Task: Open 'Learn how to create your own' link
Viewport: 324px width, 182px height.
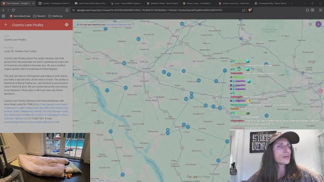Action: [x=119, y=25]
